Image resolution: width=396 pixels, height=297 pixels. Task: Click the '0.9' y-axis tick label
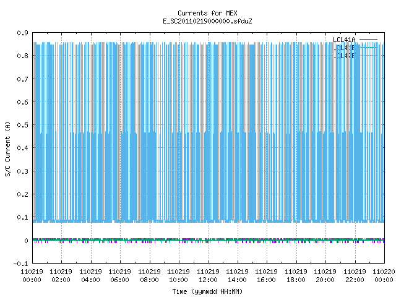(x=22, y=33)
